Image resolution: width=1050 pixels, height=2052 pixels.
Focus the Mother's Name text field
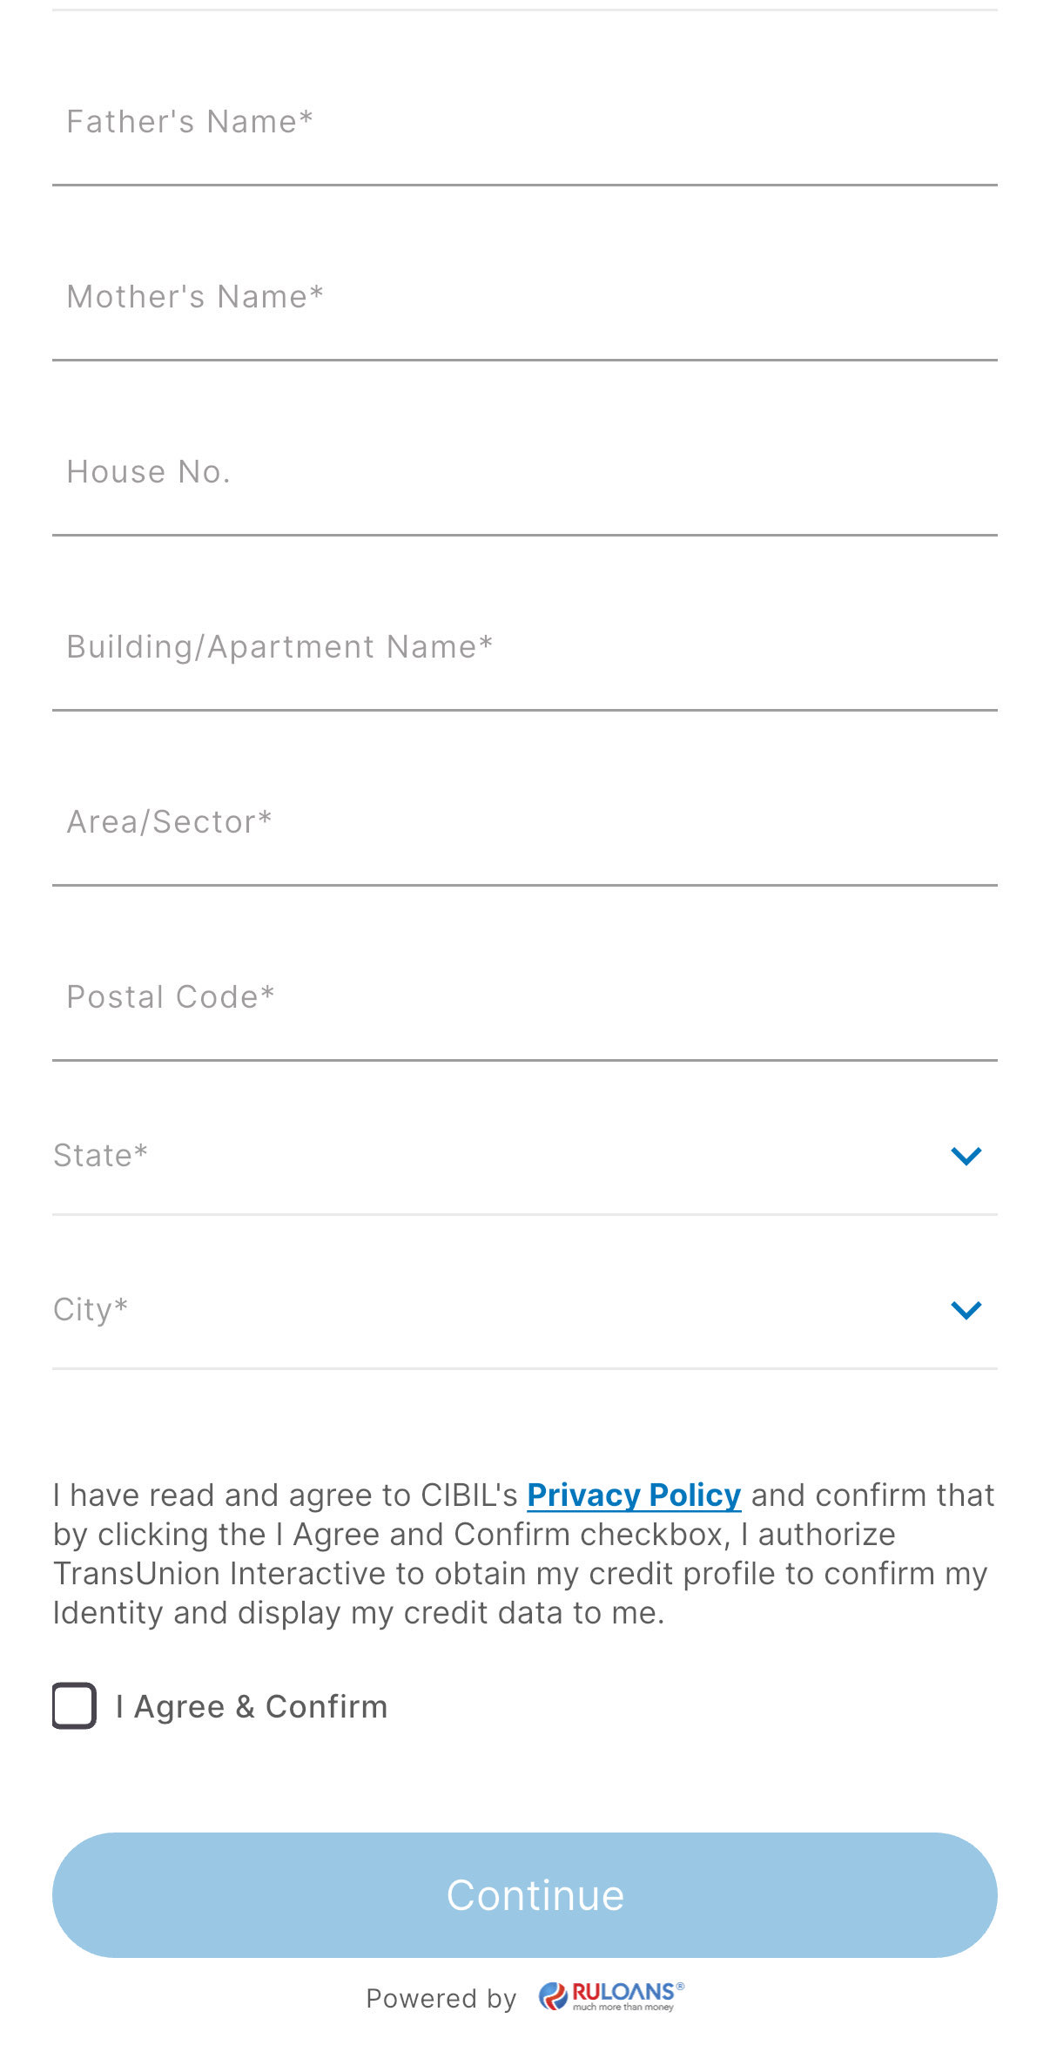[x=522, y=298]
